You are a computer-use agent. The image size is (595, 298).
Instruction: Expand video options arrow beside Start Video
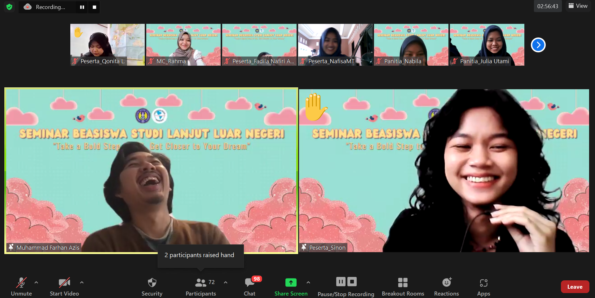tap(82, 282)
